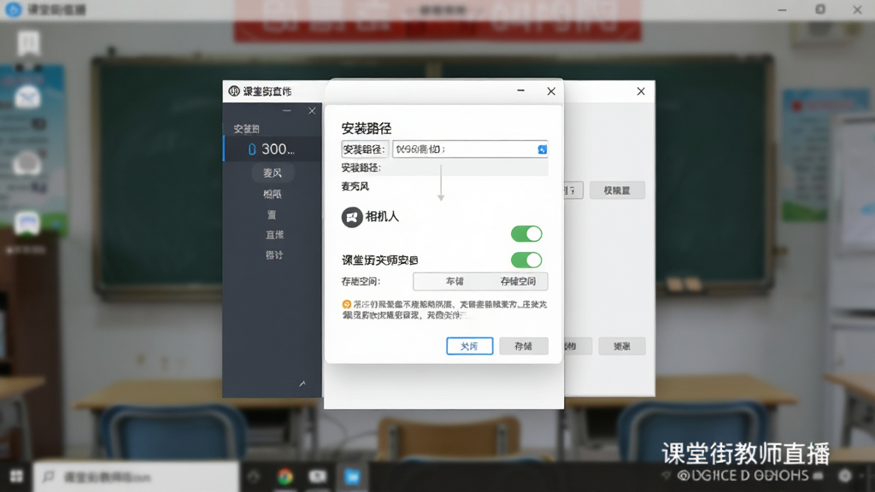Open the Windows Start menu

pos(16,477)
